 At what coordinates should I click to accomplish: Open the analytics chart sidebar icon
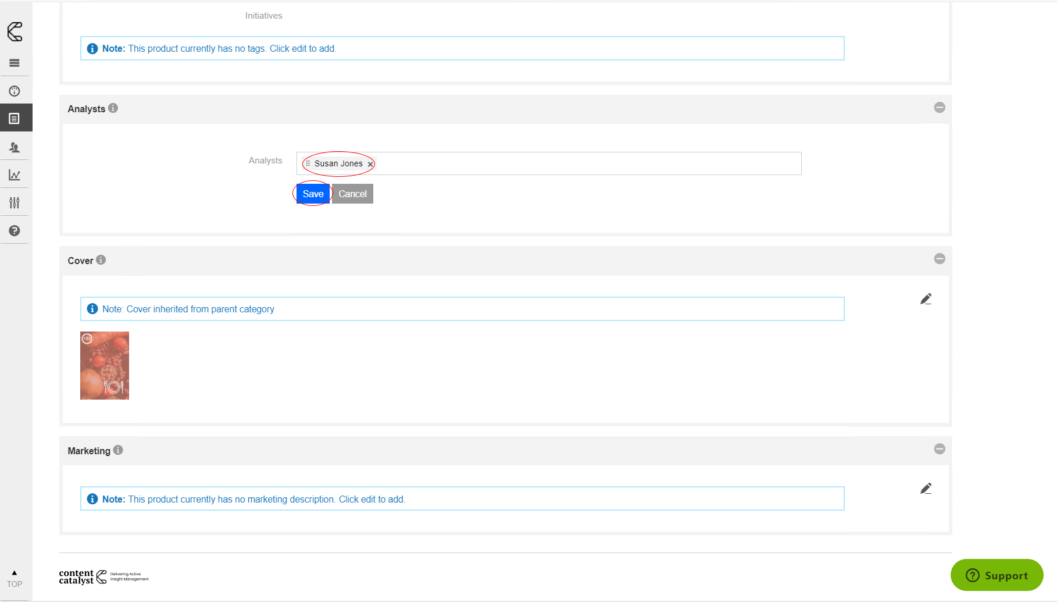pos(15,175)
